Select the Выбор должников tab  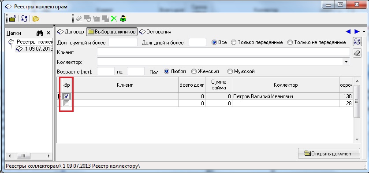[x=112, y=32]
